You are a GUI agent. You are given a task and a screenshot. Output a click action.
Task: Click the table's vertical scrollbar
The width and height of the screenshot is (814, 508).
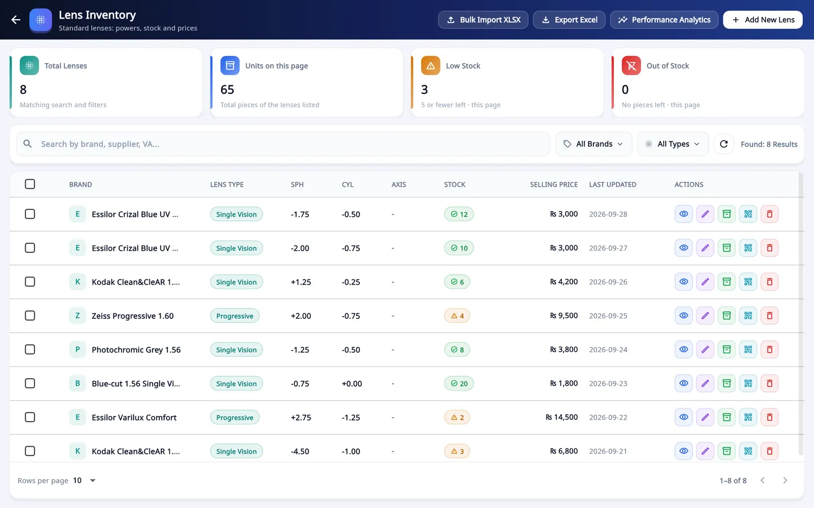[x=800, y=314]
